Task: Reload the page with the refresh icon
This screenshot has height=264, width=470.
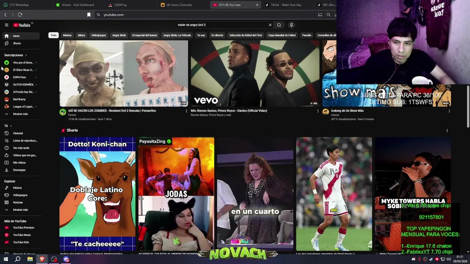Action: click(x=20, y=15)
